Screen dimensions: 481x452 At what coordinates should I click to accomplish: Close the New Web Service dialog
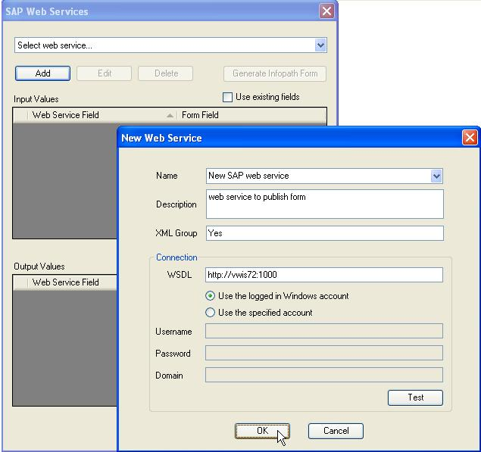(x=470, y=138)
